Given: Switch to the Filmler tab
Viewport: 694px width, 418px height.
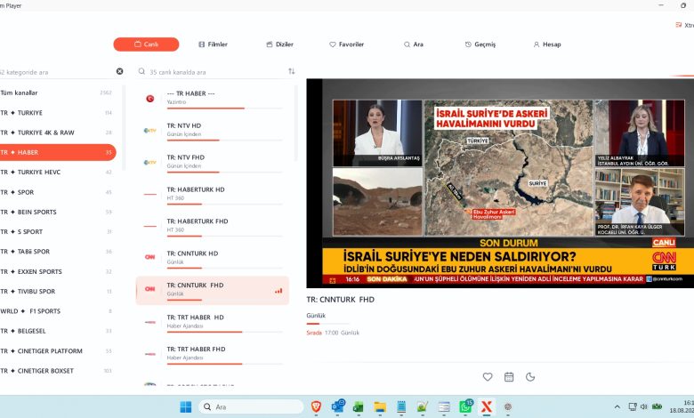Looking at the screenshot, I should click(x=213, y=44).
